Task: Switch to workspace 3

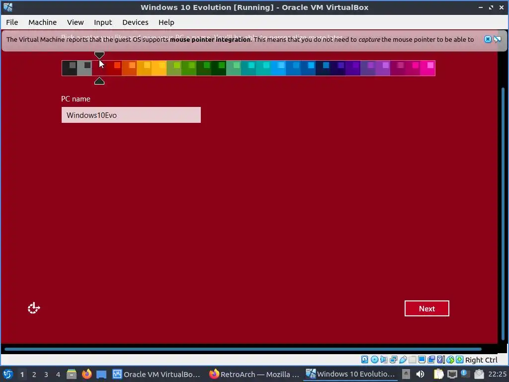Action: tap(46, 374)
